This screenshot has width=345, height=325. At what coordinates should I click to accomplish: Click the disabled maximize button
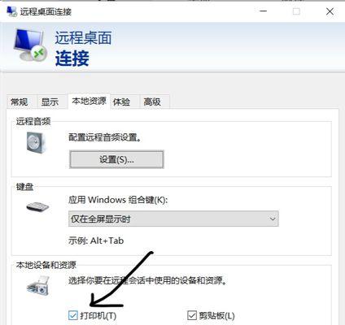tap(296, 11)
